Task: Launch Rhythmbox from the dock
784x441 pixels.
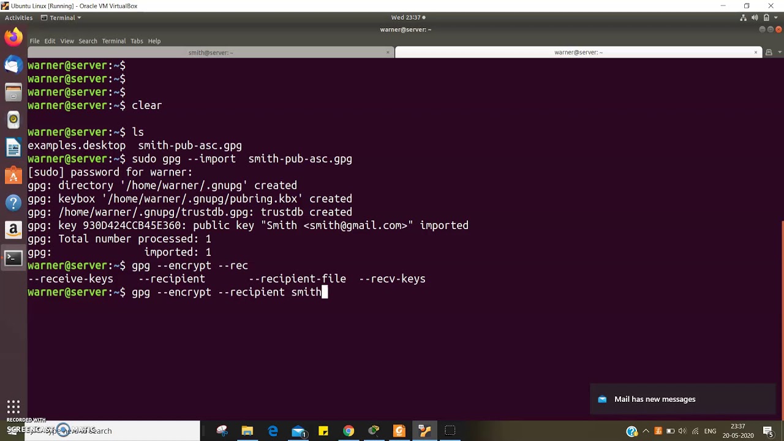Action: pyautogui.click(x=13, y=120)
